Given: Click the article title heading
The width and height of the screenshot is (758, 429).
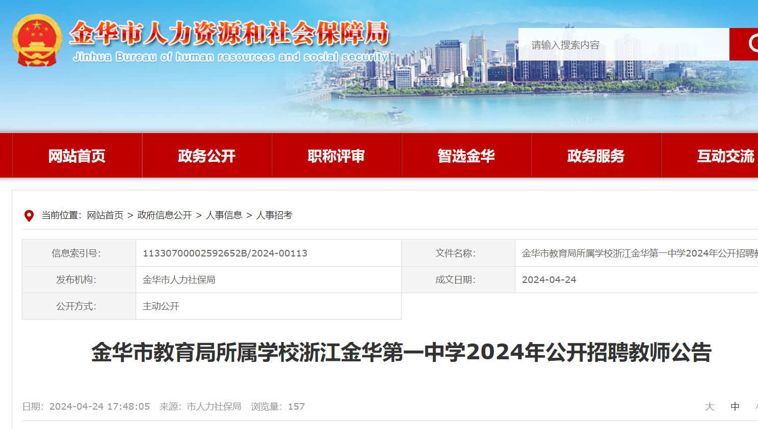Looking at the screenshot, I should point(401,352).
